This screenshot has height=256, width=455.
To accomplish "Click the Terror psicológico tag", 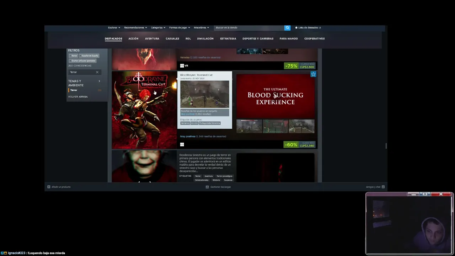I will tap(224, 176).
